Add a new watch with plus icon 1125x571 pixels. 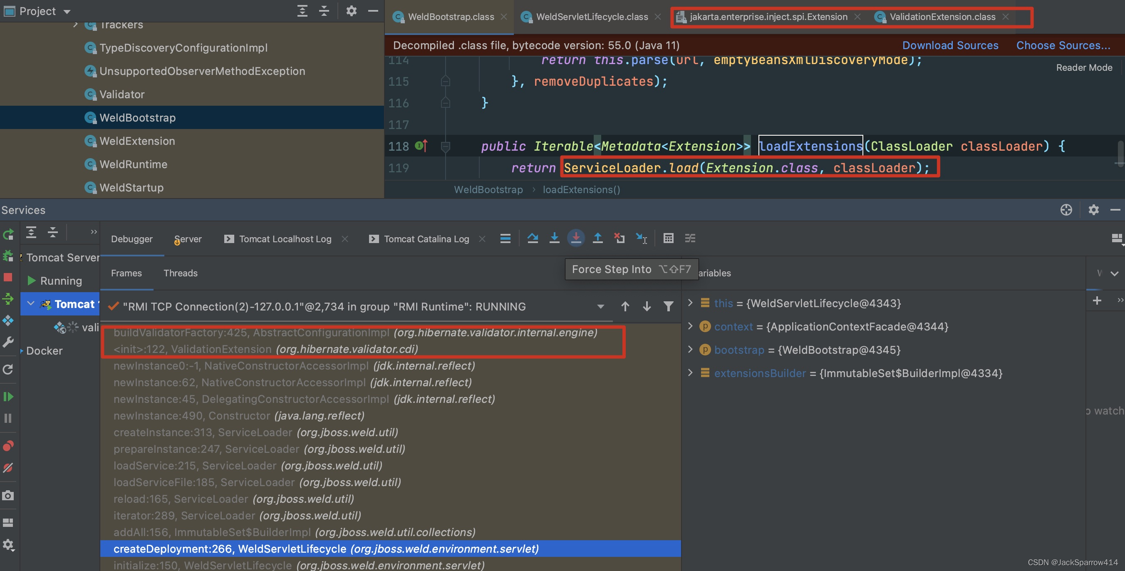[x=1097, y=300]
